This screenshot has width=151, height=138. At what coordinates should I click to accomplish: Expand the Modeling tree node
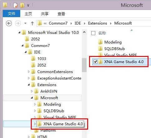pyautogui.click(x=35, y=104)
